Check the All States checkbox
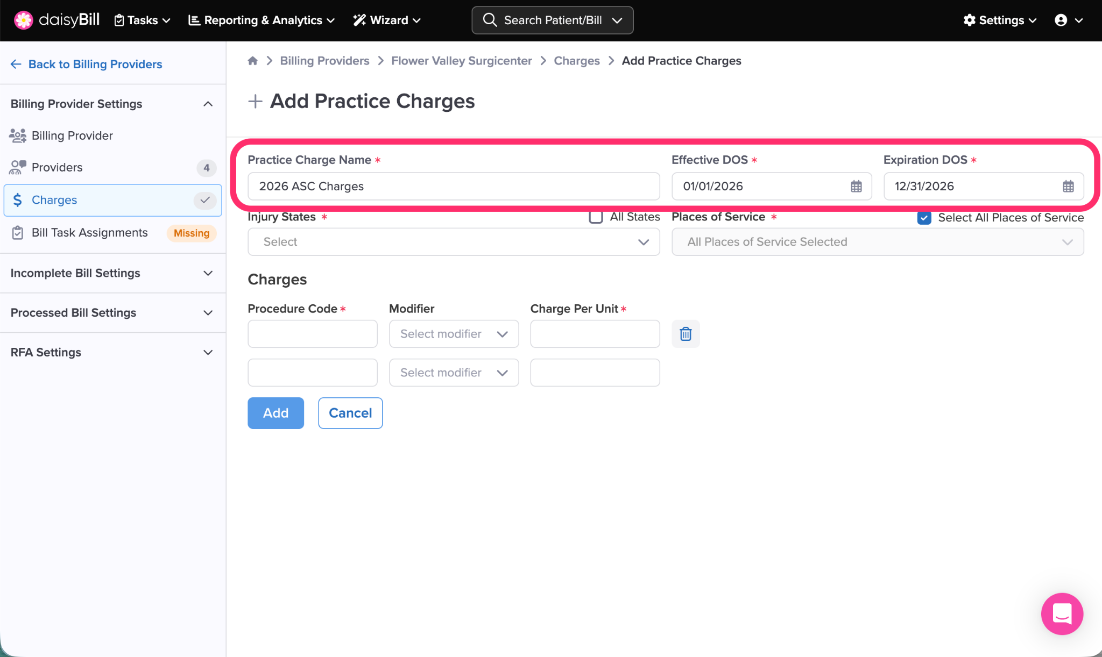Image resolution: width=1102 pixels, height=657 pixels. [x=596, y=217]
